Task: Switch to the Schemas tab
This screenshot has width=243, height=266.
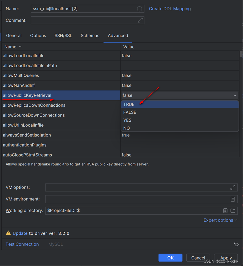Action: click(90, 35)
